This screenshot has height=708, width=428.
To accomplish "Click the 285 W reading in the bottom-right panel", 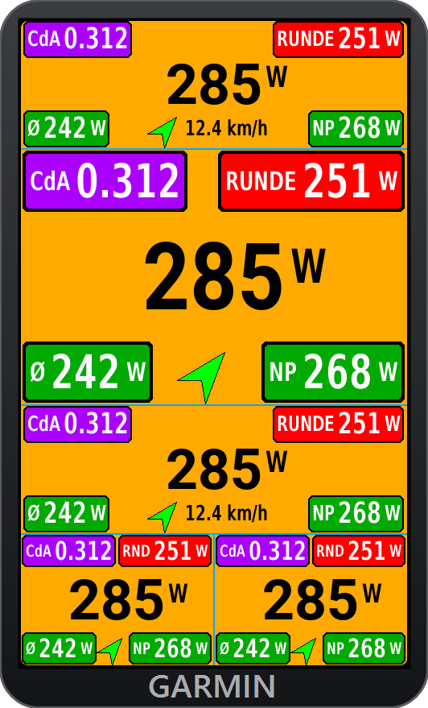I will tap(322, 601).
